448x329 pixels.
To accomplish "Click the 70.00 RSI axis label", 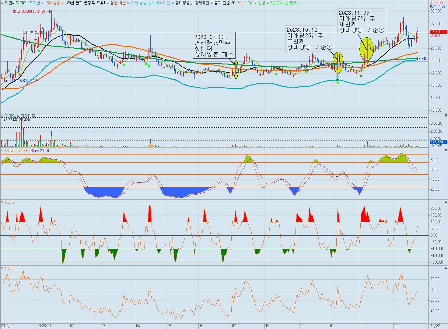I will (x=435, y=279).
